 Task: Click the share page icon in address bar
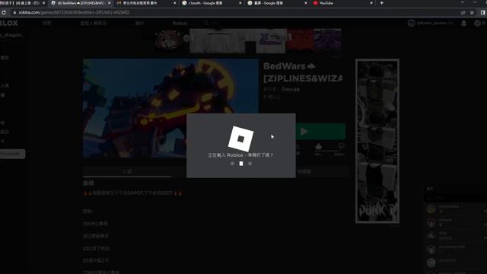pyautogui.click(x=463, y=12)
